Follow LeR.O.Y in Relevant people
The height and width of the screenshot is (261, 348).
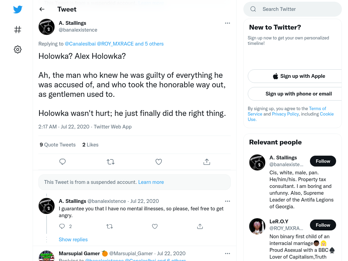tap(323, 225)
